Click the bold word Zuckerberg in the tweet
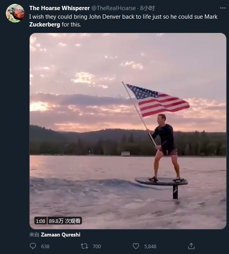Image resolution: width=229 pixels, height=254 pixels. pos(44,25)
